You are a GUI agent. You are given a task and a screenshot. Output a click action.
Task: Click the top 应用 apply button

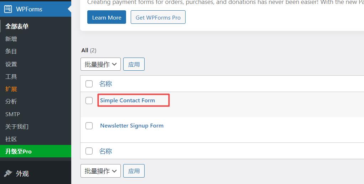134,64
